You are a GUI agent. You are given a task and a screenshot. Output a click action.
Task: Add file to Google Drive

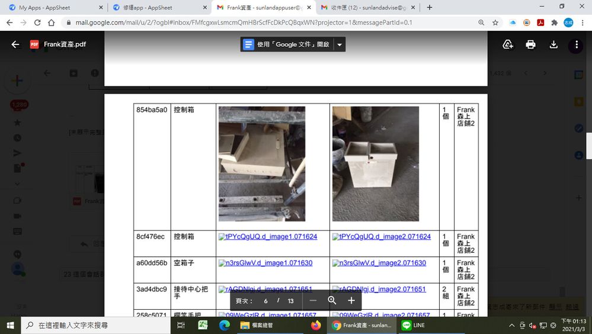508,44
